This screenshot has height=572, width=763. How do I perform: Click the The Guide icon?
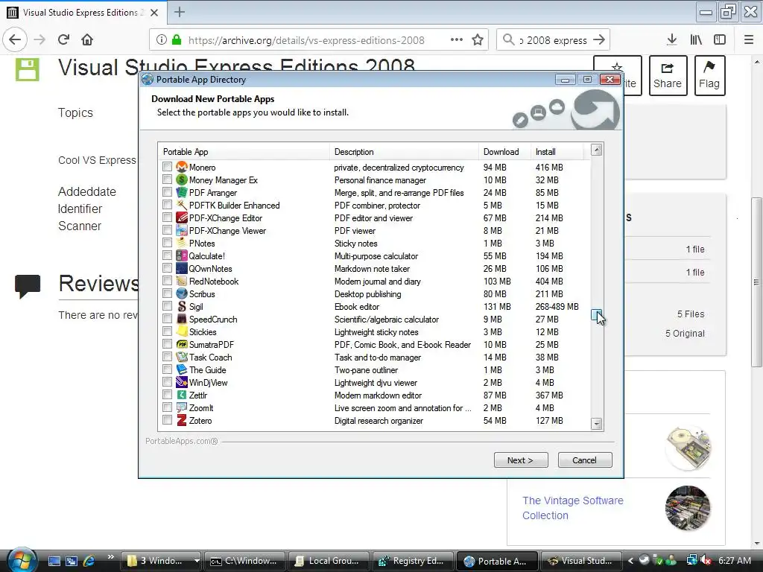tap(182, 369)
